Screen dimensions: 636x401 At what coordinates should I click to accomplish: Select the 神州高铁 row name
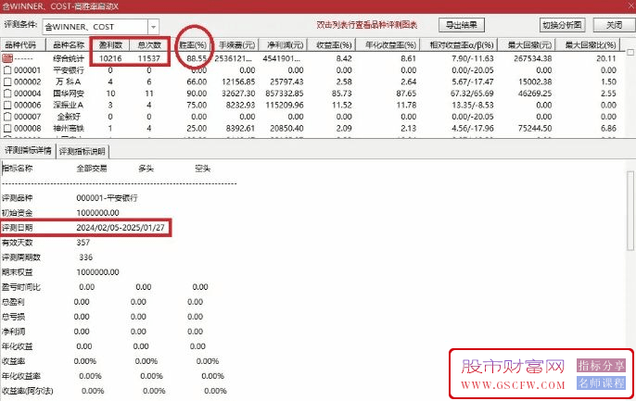[69, 129]
